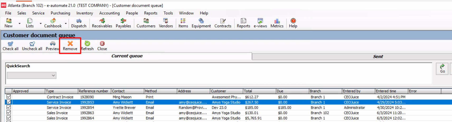
Task: Open the Help menu
Action: 204,13
